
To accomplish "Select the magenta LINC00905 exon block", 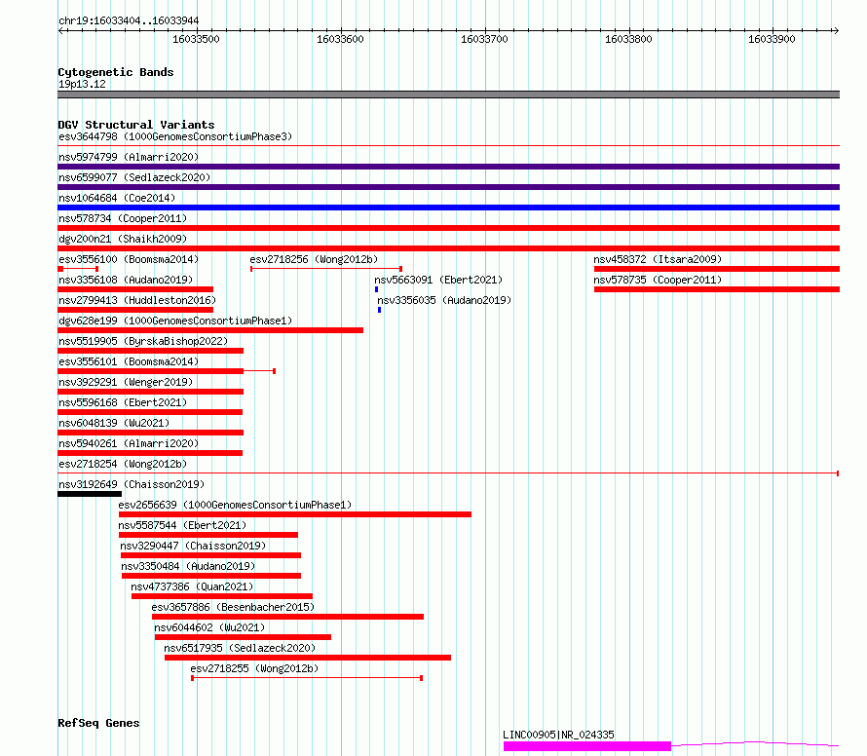I will coord(587,746).
